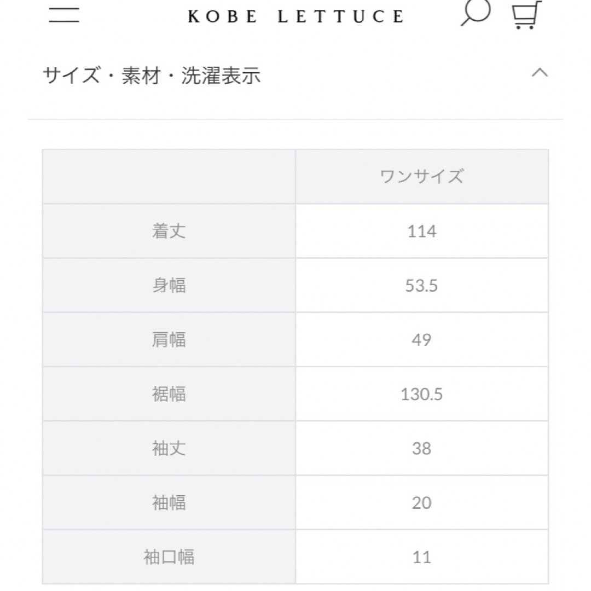Select the 38 value cell
Image resolution: width=591 pixels, height=591 pixels.
tap(422, 448)
